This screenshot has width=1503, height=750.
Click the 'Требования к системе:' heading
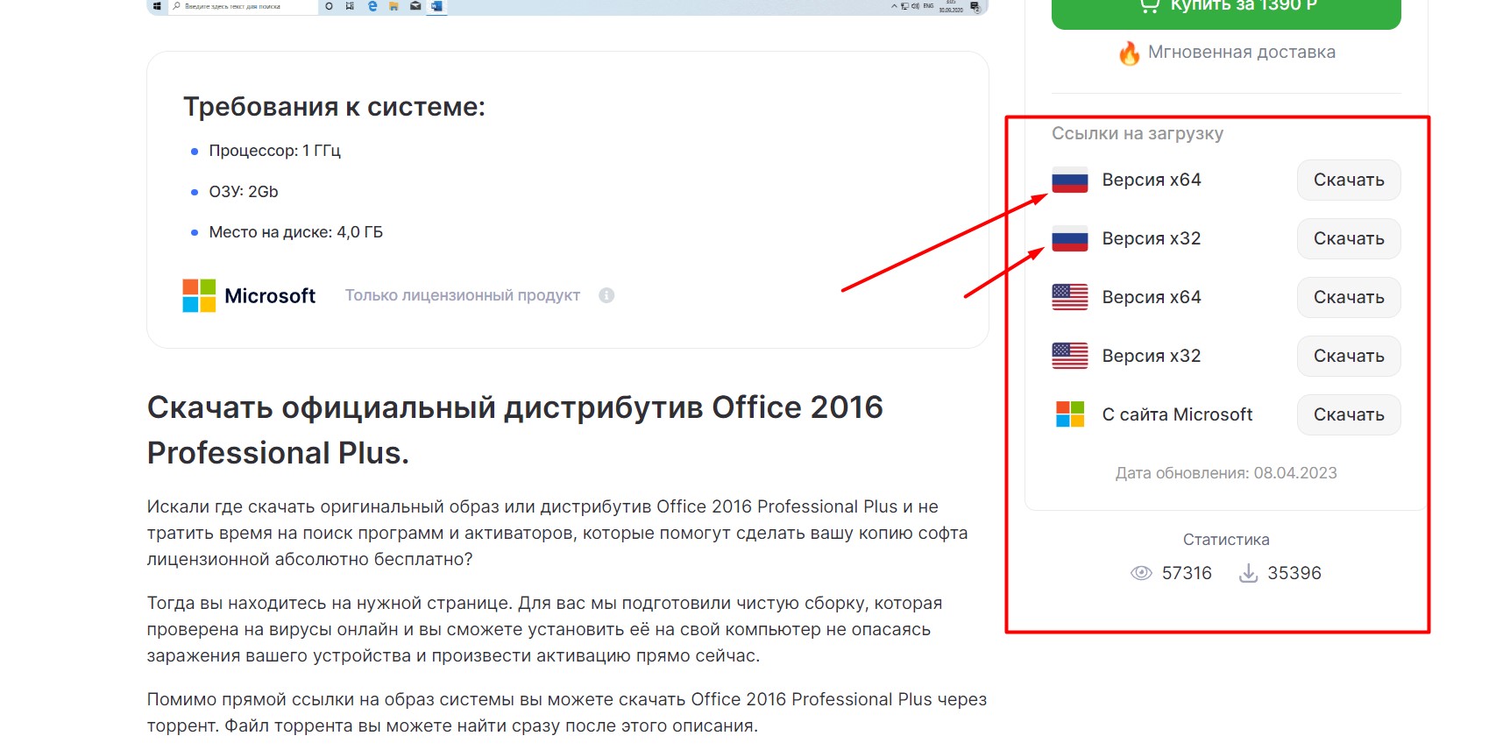tap(334, 107)
